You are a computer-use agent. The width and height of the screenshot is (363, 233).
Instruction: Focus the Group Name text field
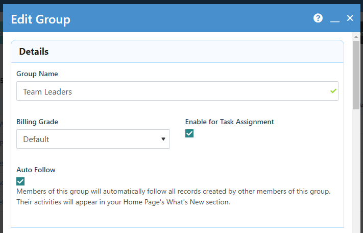(177, 91)
